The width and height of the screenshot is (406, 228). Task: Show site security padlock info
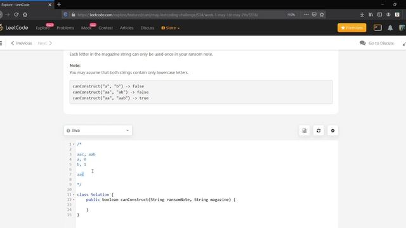pyautogui.click(x=74, y=15)
